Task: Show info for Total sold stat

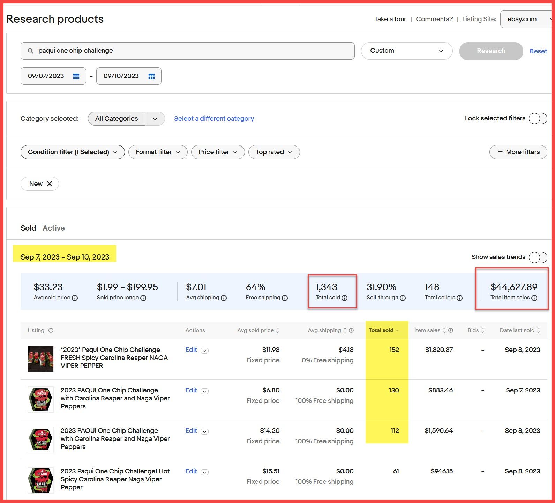Action: (344, 298)
